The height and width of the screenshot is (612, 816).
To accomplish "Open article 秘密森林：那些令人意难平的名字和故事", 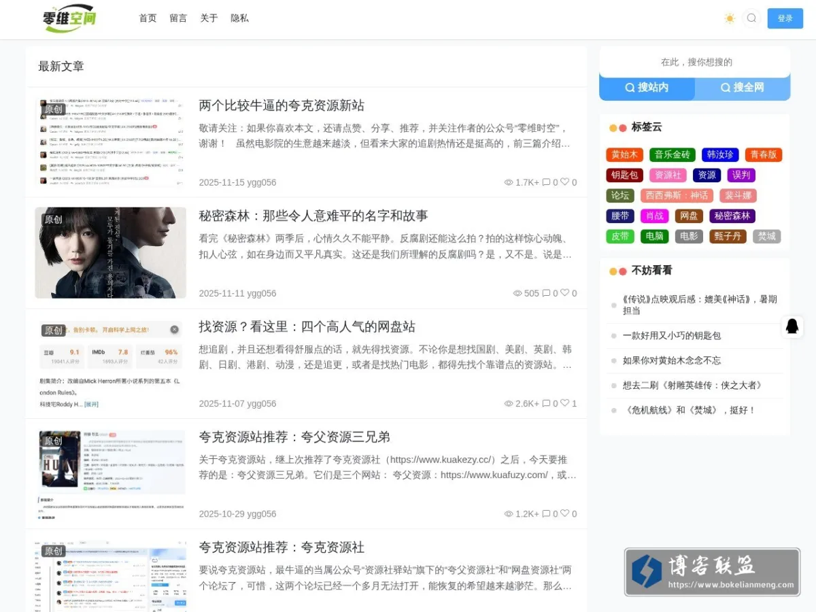I will (x=313, y=216).
